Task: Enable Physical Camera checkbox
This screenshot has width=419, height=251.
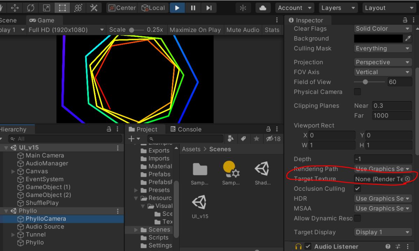Action: [357, 92]
